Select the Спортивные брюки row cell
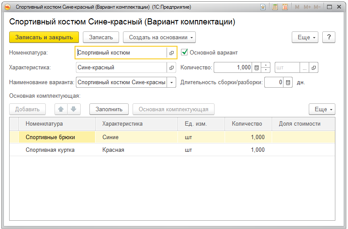 (x=57, y=137)
